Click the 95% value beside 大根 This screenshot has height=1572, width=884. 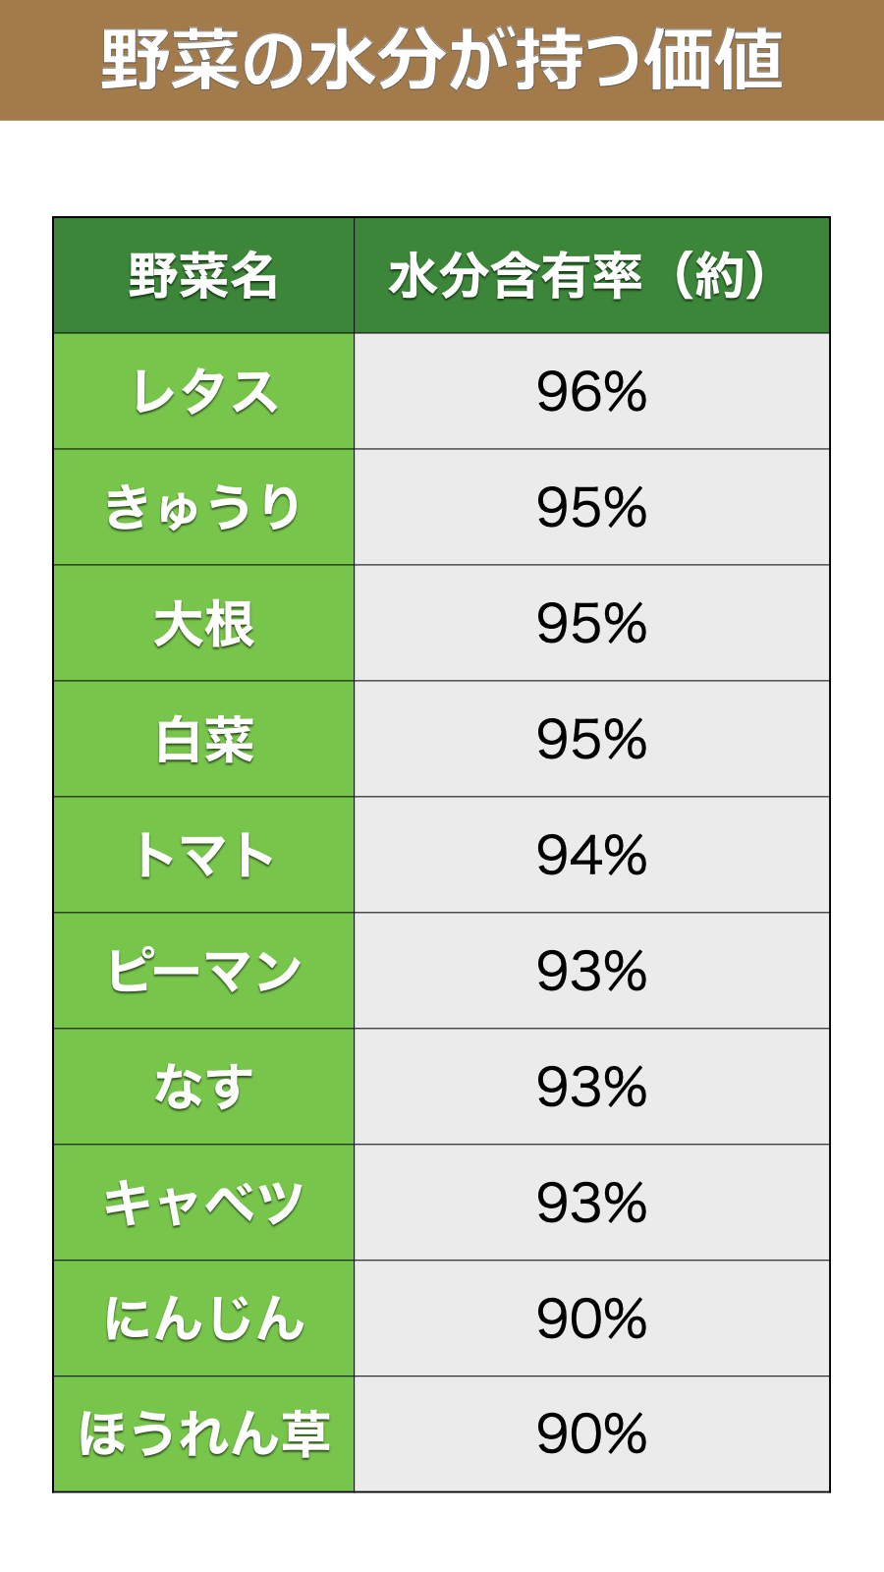coord(591,624)
